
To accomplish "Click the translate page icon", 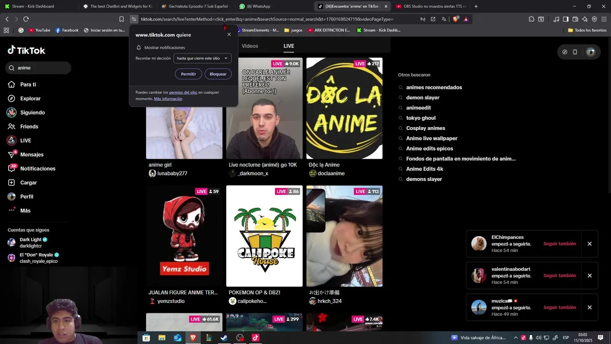I will [444, 19].
